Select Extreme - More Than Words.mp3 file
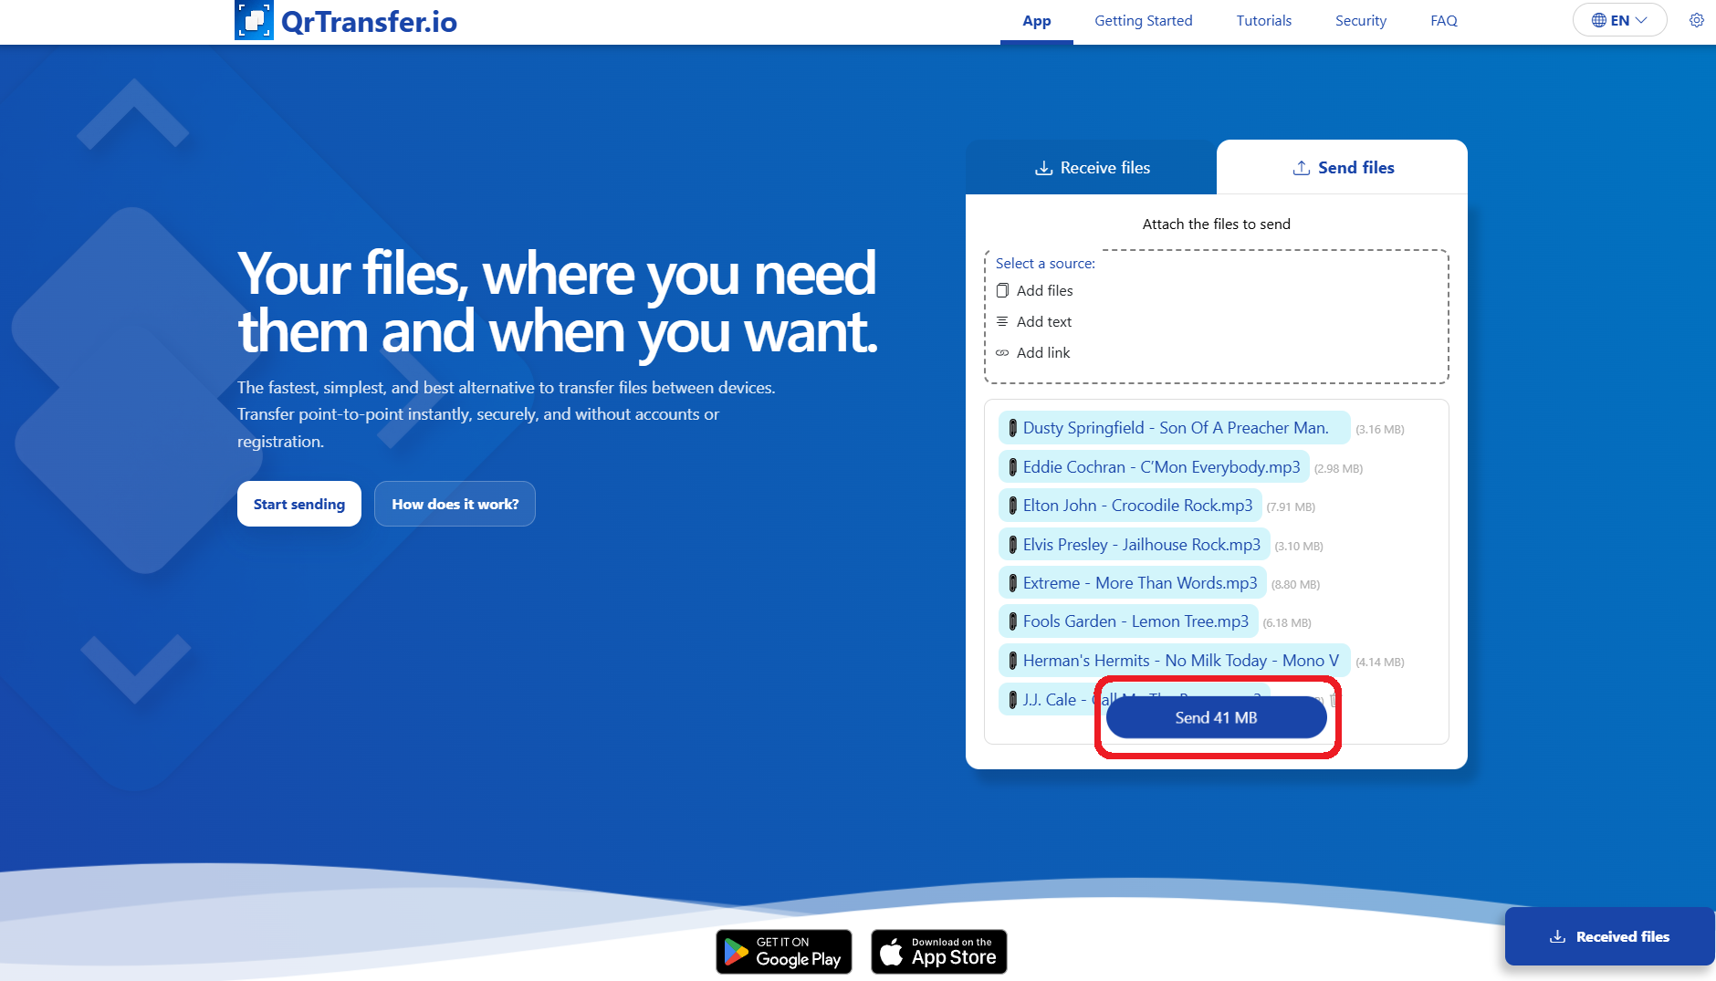This screenshot has height=981, width=1716. [x=1133, y=583]
